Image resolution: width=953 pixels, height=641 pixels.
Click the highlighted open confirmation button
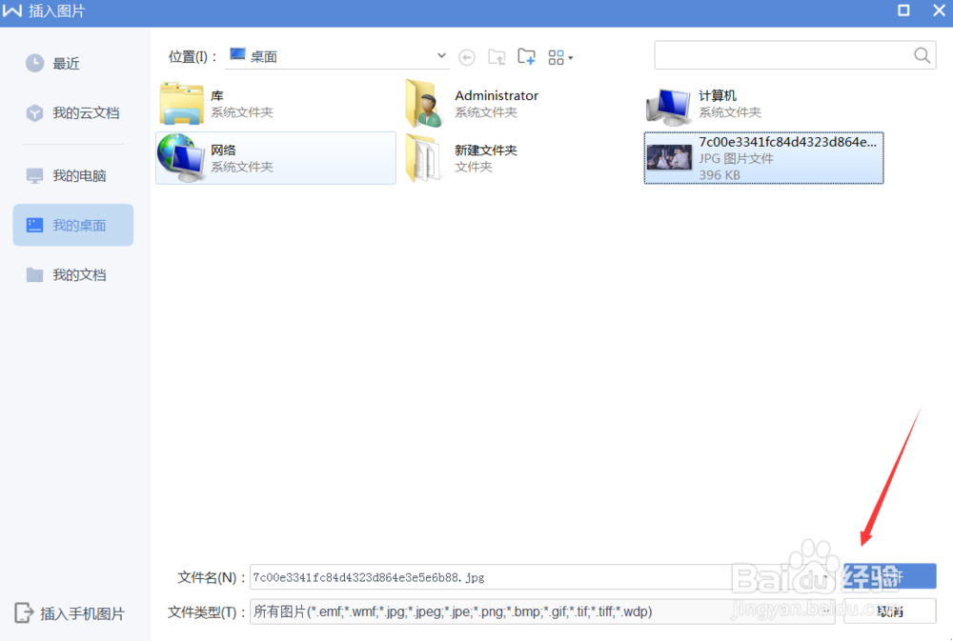click(x=891, y=575)
